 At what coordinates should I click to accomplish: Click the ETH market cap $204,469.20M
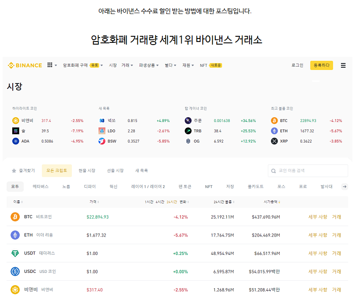(266, 235)
